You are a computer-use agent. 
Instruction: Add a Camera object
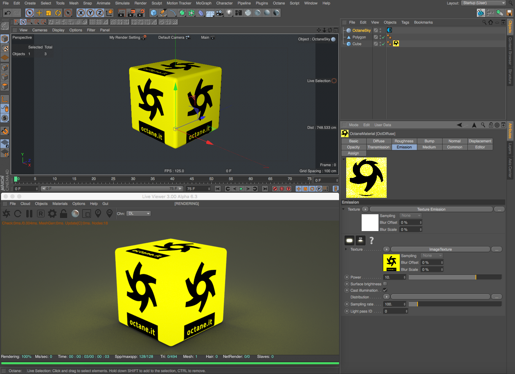pos(220,13)
